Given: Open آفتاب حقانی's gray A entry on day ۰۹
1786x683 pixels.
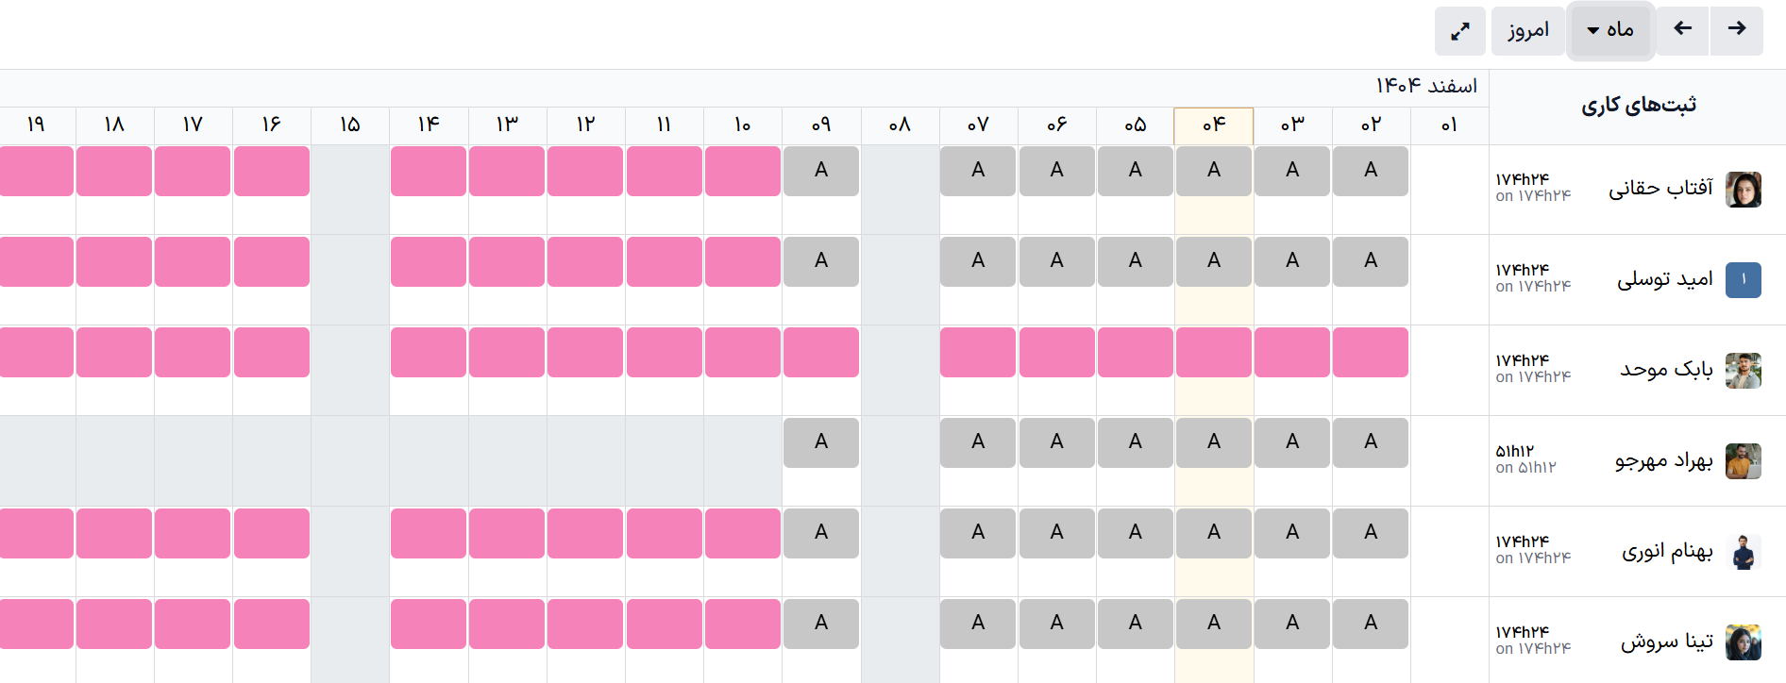Looking at the screenshot, I should tap(821, 171).
